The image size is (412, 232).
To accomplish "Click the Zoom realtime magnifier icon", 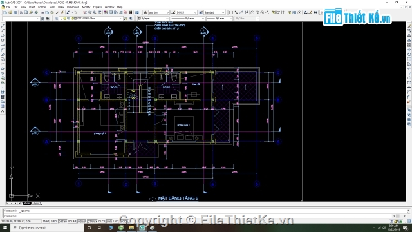I will (90, 12).
